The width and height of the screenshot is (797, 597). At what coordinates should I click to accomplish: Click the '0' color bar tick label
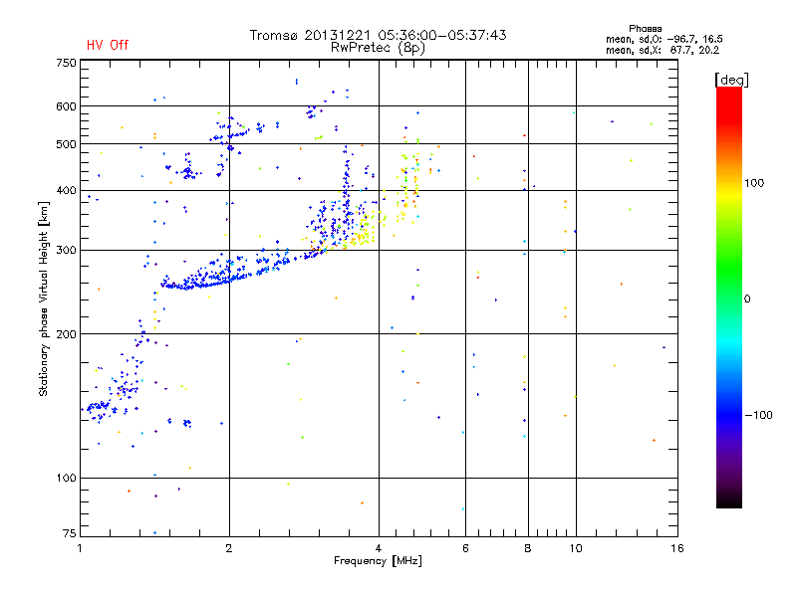pos(747,299)
